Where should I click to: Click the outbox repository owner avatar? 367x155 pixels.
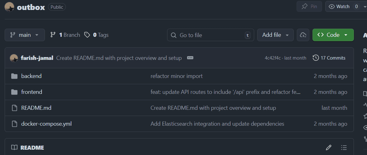(9, 7)
